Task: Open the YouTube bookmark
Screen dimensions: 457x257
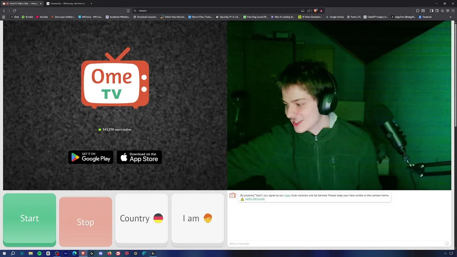Action: click(x=42, y=17)
